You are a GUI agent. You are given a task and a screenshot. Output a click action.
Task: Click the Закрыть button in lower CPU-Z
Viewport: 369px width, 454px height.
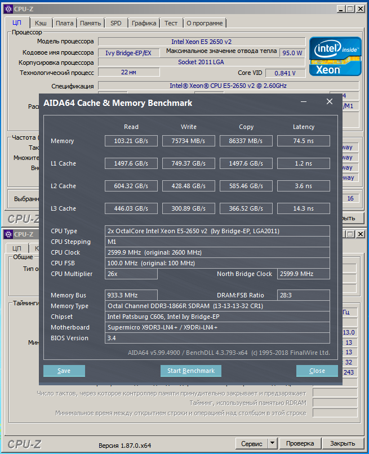[x=343, y=443]
